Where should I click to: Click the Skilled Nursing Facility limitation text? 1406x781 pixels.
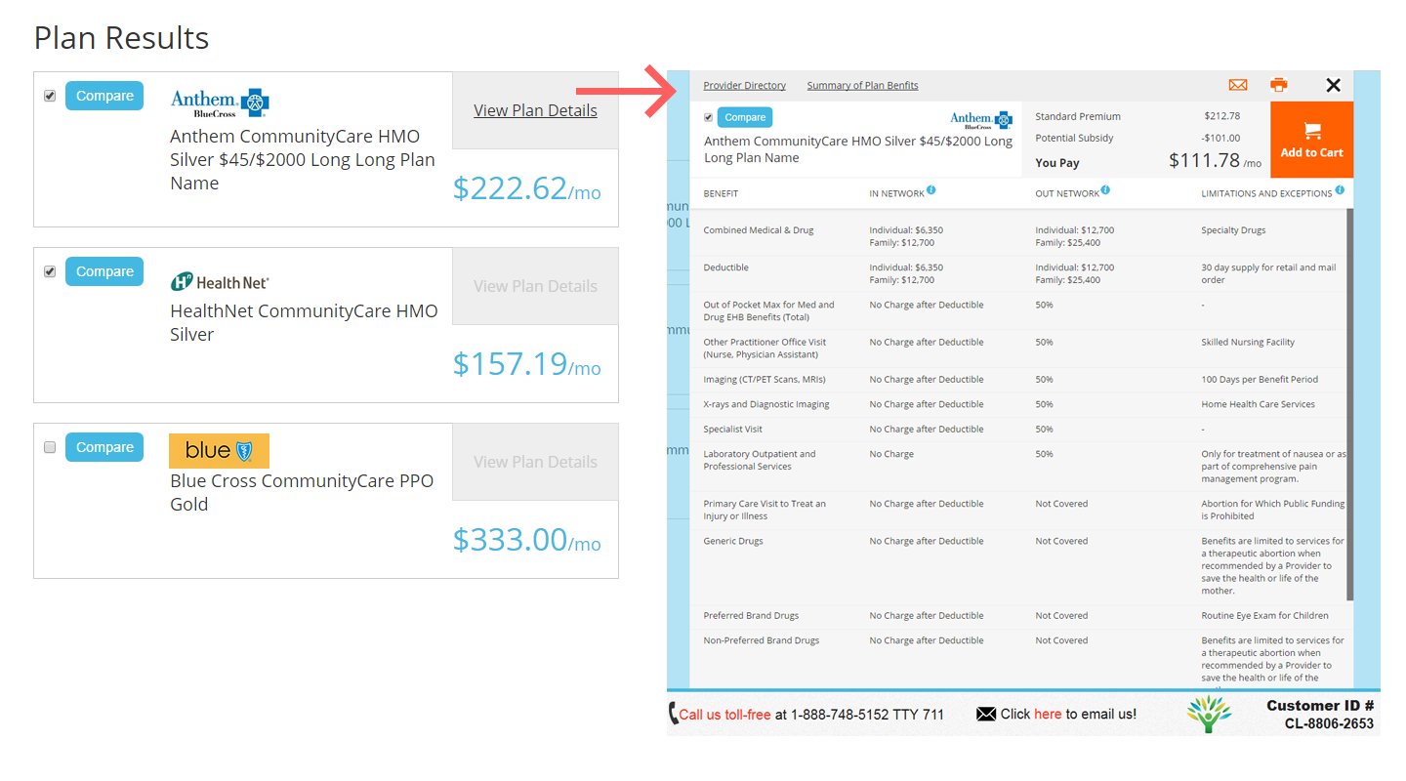(1248, 343)
